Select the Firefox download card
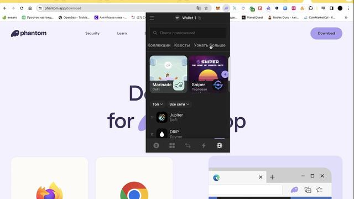 tap(49, 178)
